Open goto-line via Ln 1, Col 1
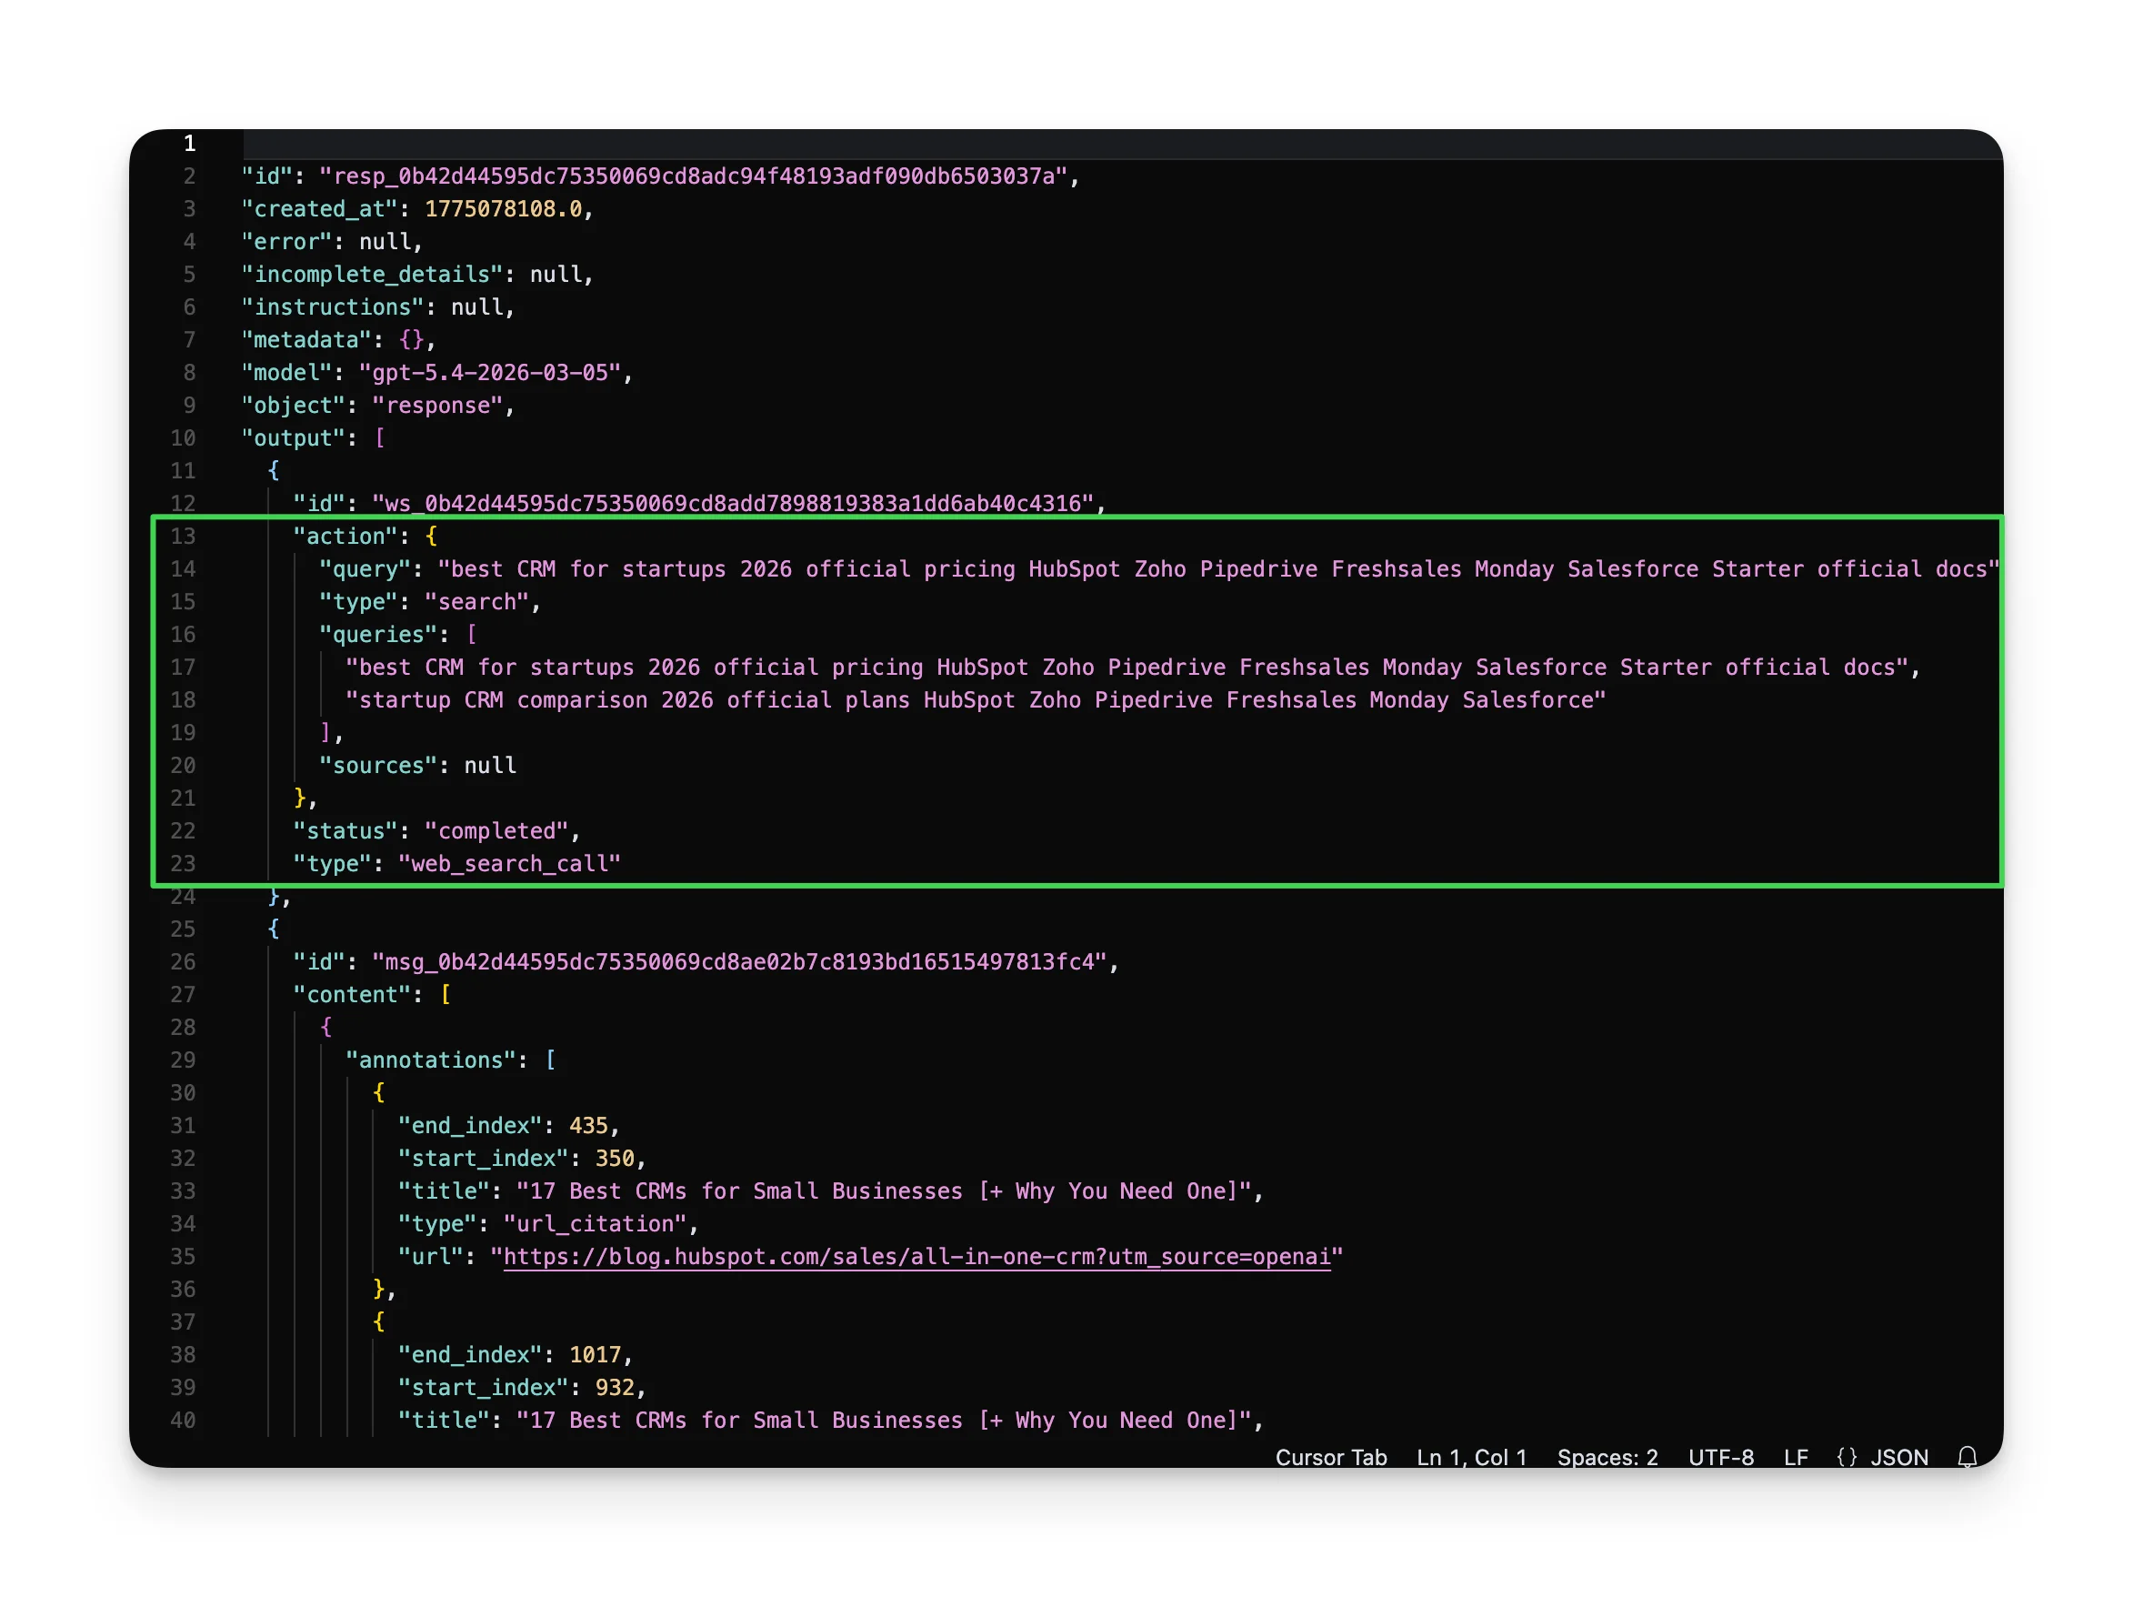 tap(1469, 1458)
